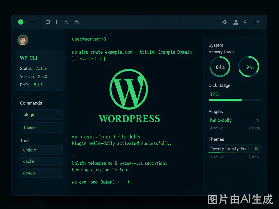Image resolution: width=279 pixels, height=209 pixels.
Task: Click the square window icon in toolbar
Action: click(48, 22)
